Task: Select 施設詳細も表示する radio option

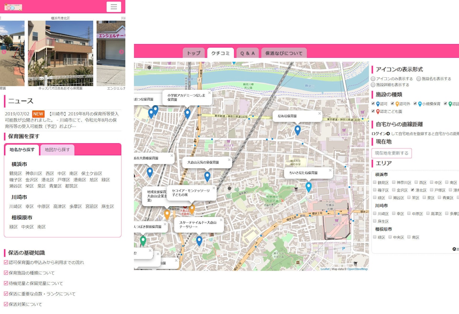Action: (373, 85)
